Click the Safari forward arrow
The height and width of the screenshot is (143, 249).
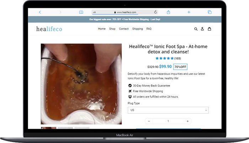[60, 12]
